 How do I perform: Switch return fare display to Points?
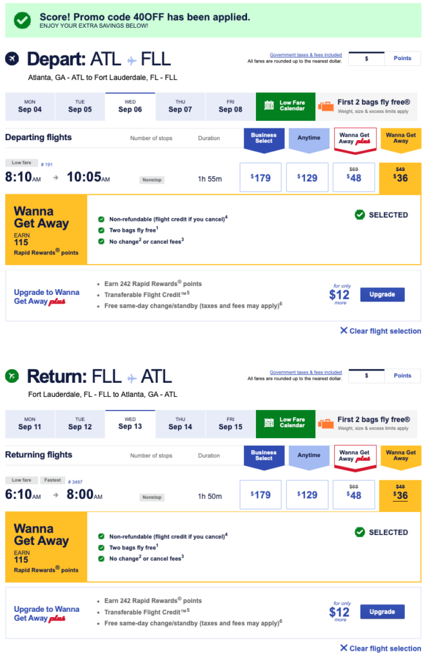pyautogui.click(x=402, y=376)
